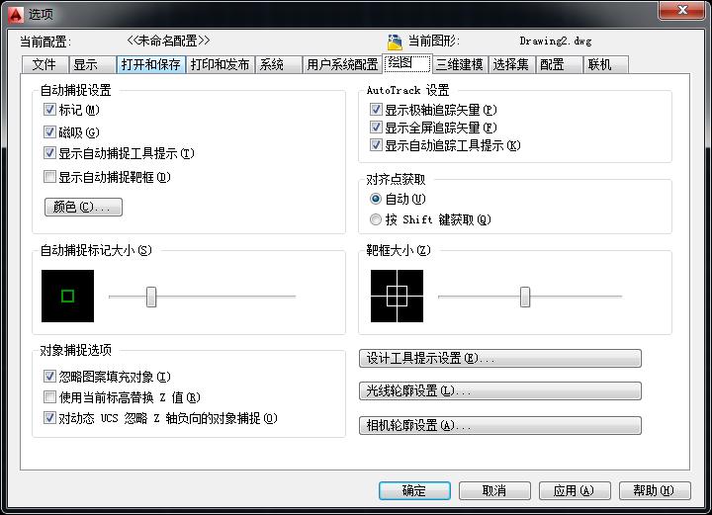Click the <<未命名配置>> profile name

[168, 41]
